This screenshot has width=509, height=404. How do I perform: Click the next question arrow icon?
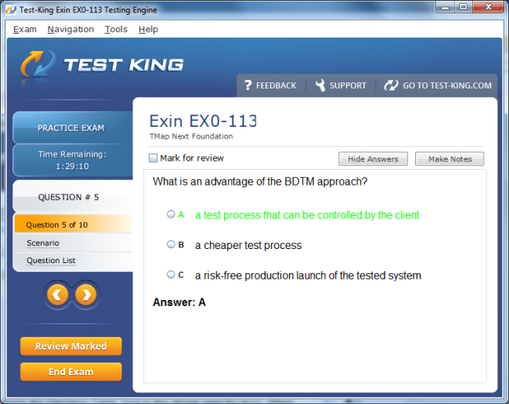coord(86,295)
